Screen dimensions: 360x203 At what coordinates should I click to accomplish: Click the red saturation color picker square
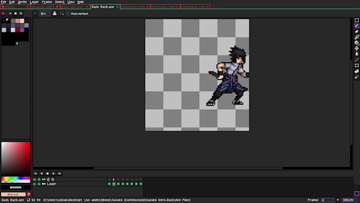(x=15, y=159)
